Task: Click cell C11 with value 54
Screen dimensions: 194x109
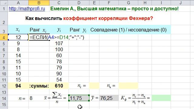Action: coord(59,80)
